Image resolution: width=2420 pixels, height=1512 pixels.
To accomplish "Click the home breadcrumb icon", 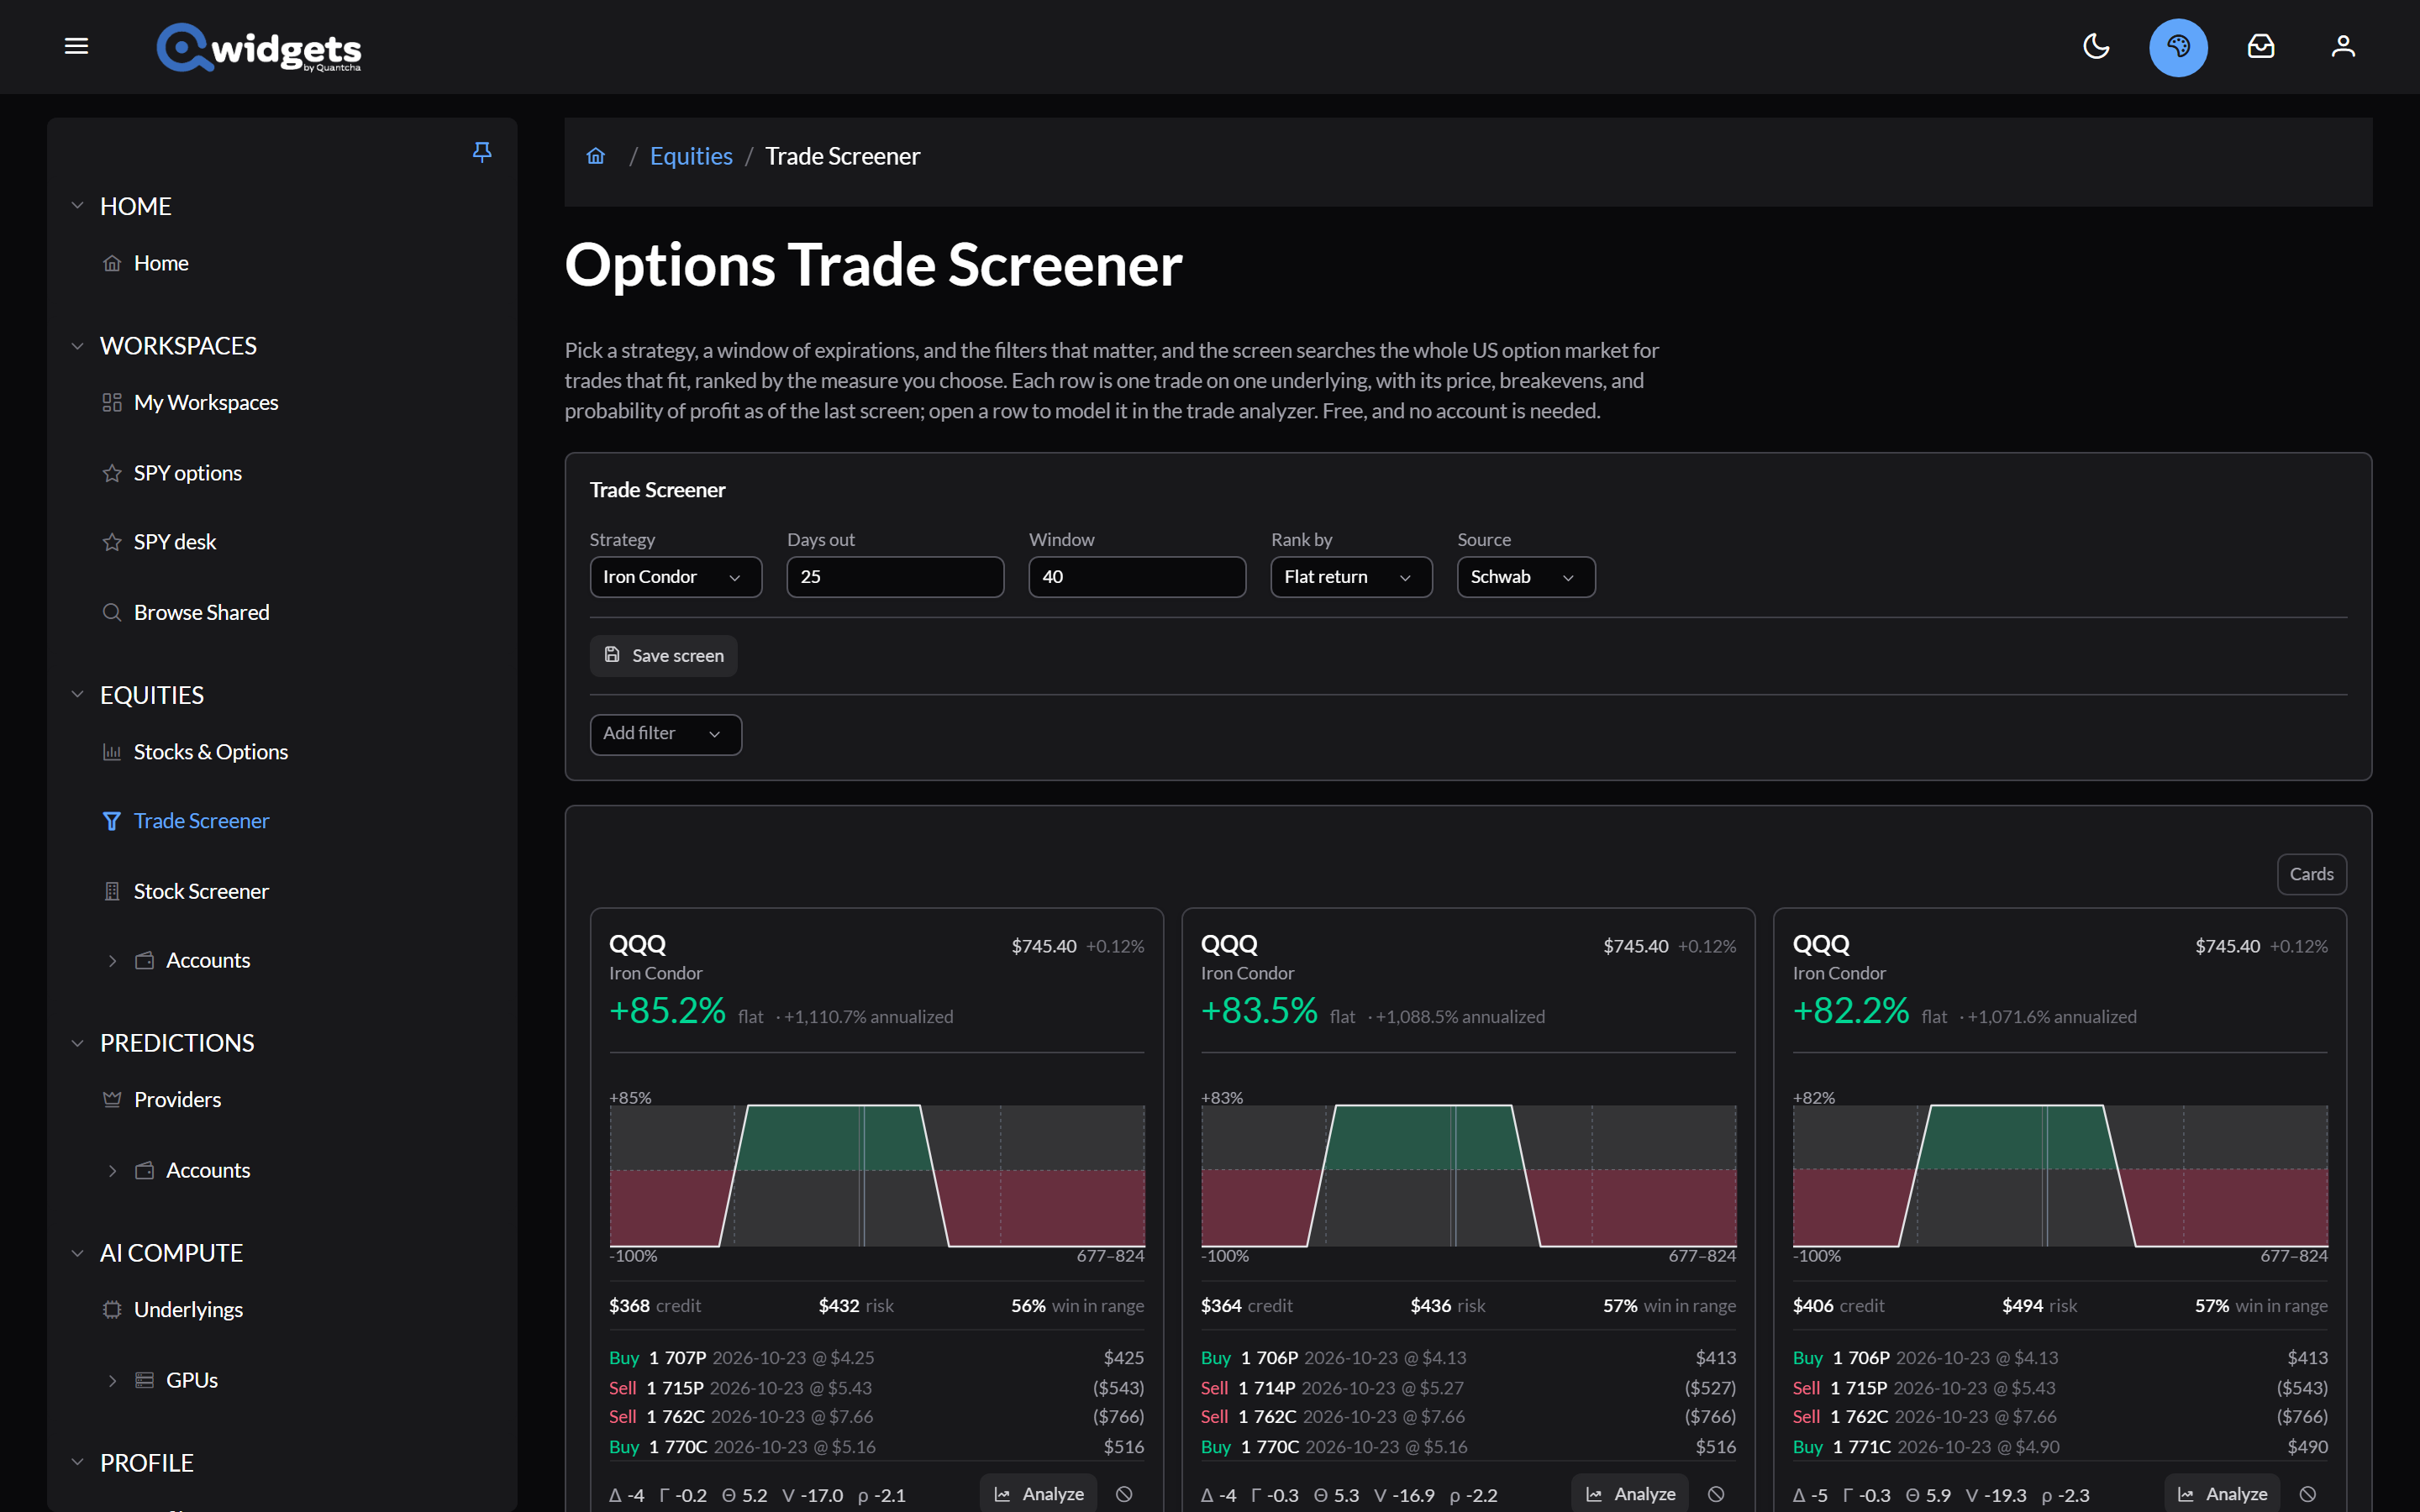I will [596, 156].
